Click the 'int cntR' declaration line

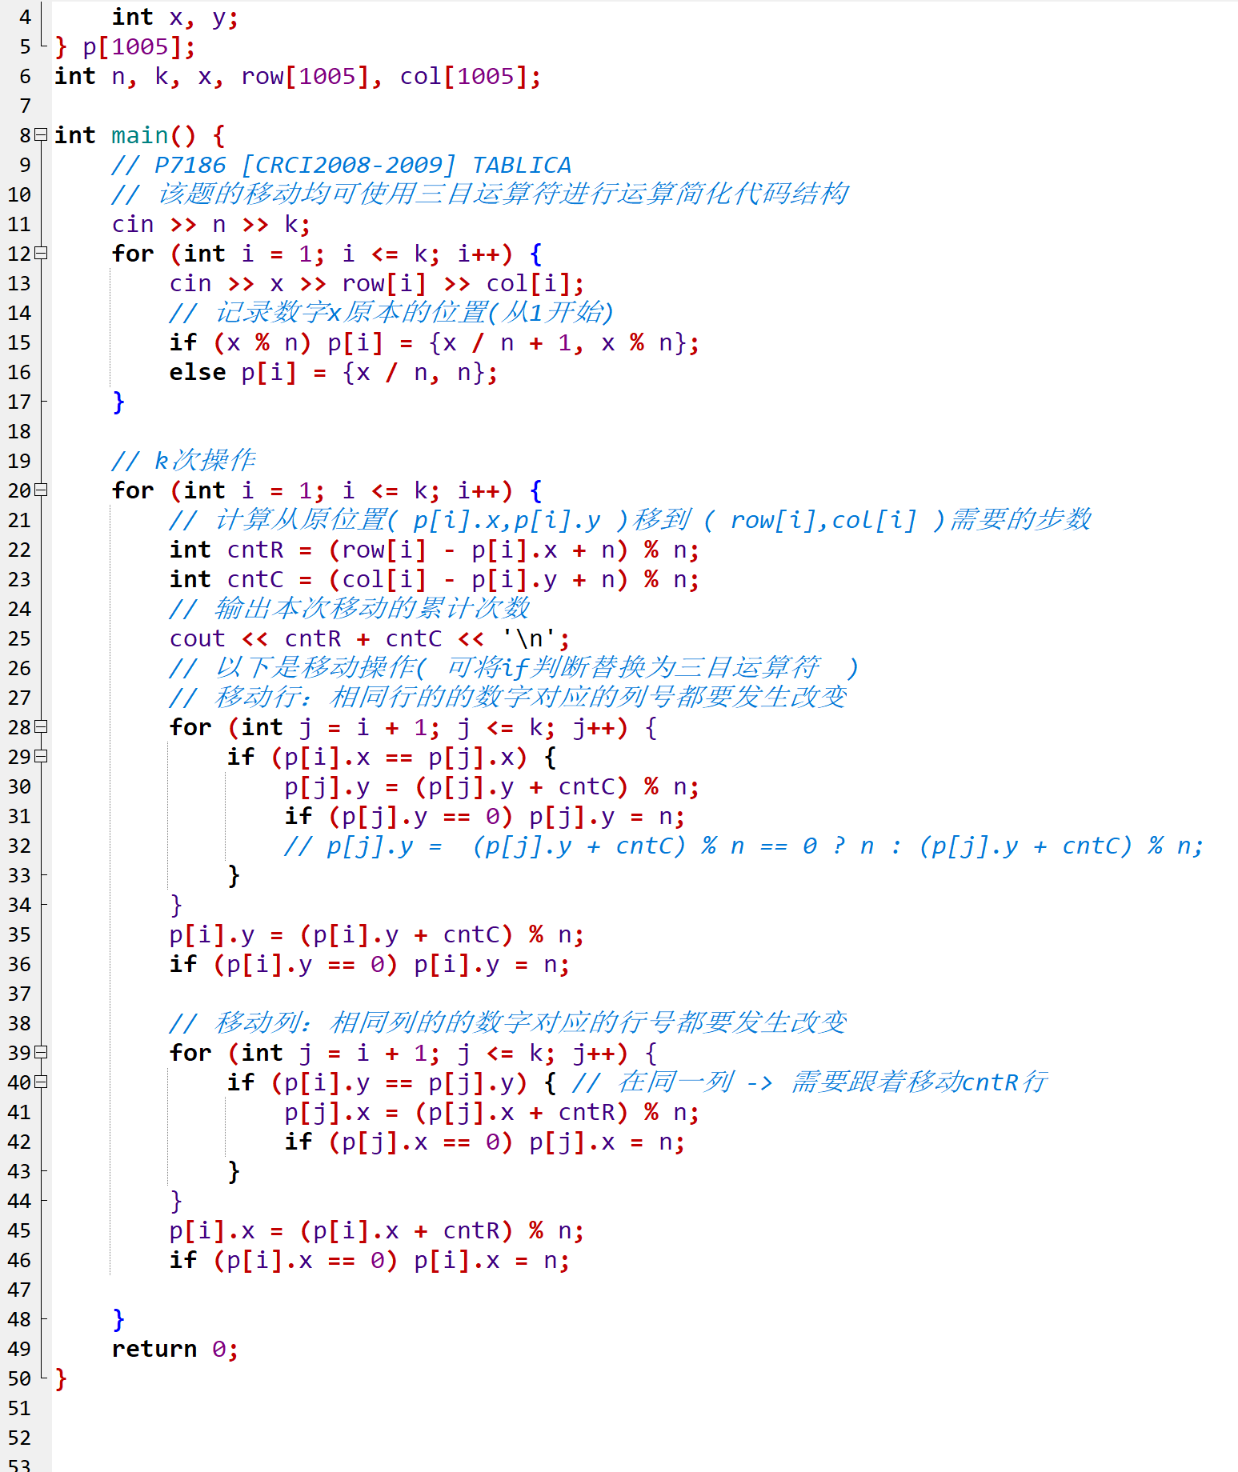click(435, 550)
